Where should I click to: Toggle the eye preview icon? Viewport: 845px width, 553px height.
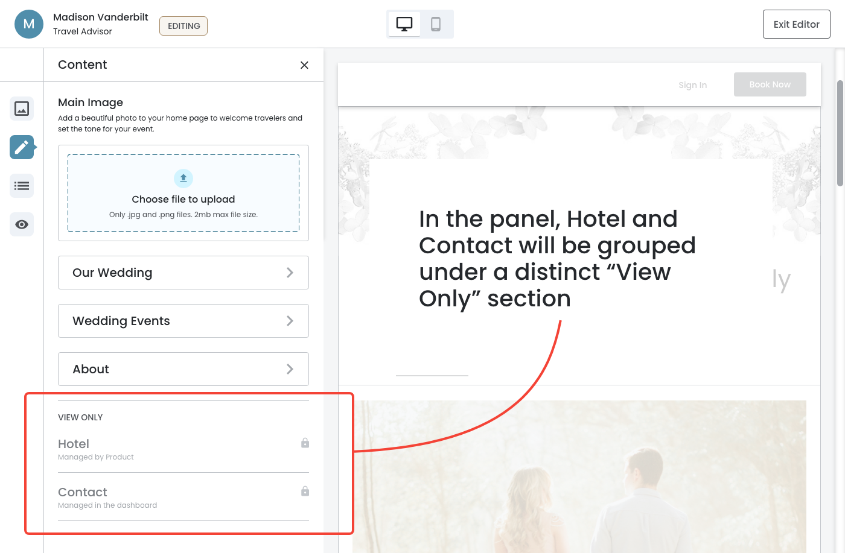pos(22,224)
